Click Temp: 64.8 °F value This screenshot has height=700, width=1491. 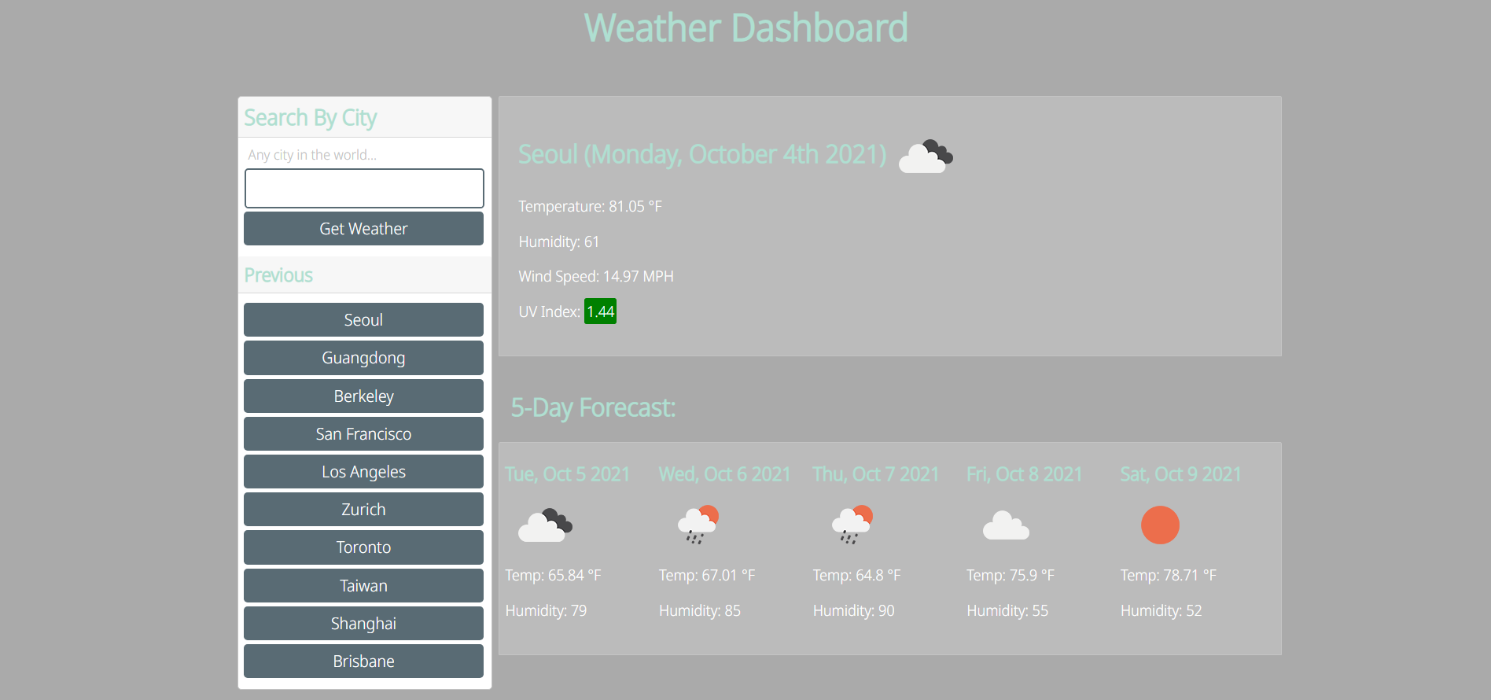tap(857, 576)
